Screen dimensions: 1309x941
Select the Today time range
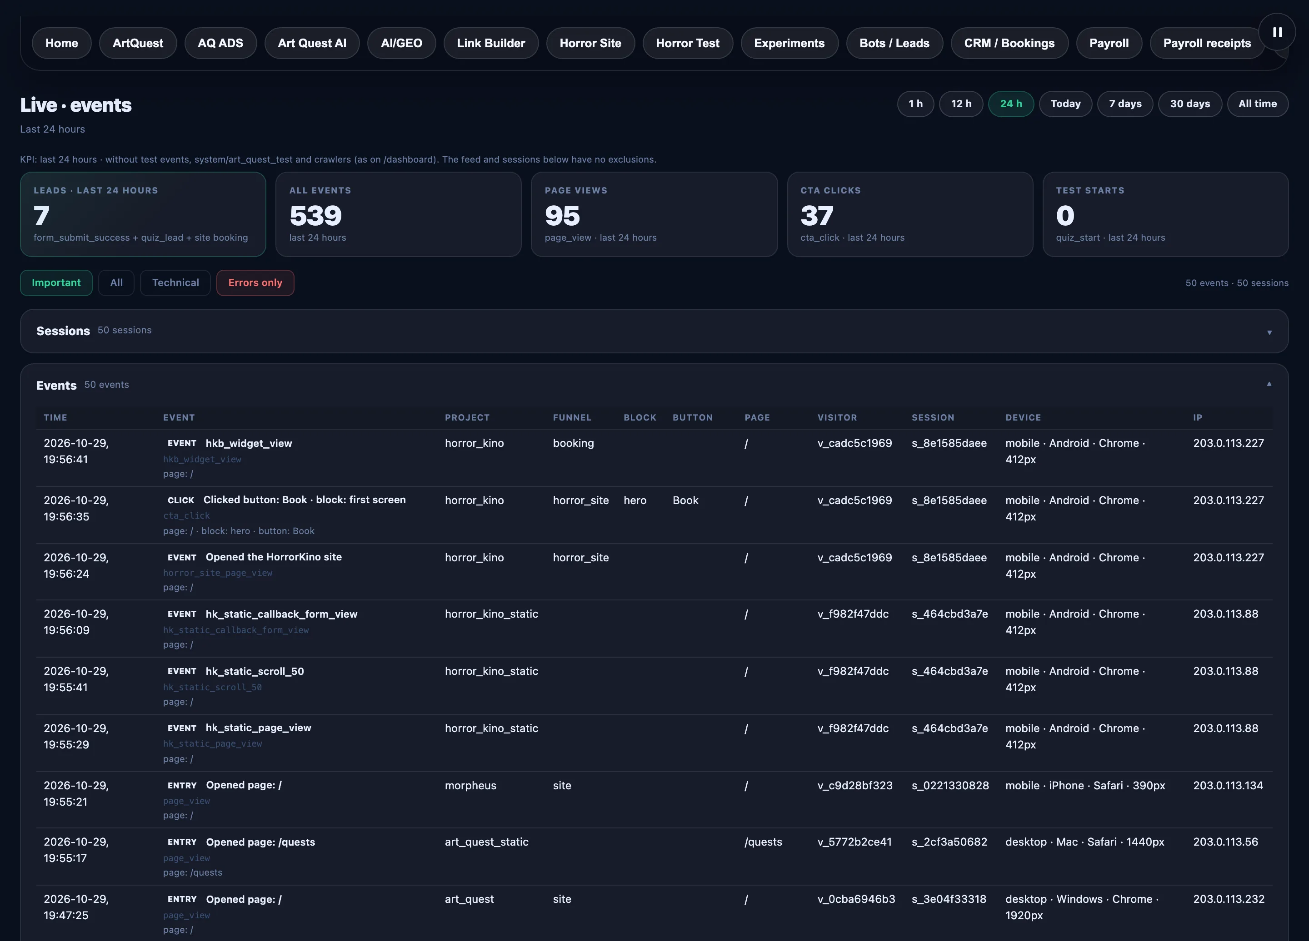(x=1066, y=104)
